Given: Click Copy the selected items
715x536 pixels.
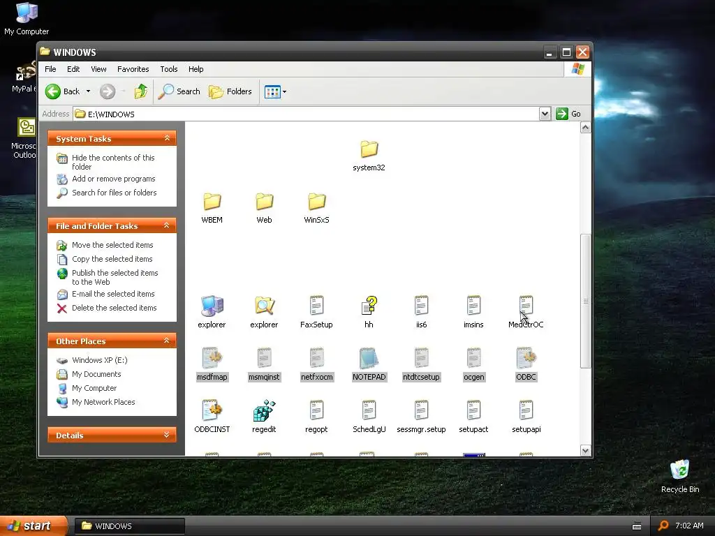Looking at the screenshot, I should click(112, 259).
